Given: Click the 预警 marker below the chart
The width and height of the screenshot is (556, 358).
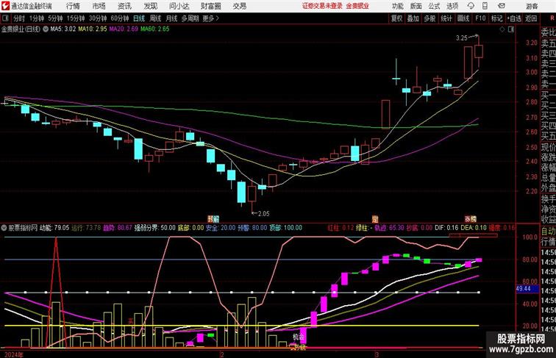Looking at the screenshot, I should (x=213, y=219).
